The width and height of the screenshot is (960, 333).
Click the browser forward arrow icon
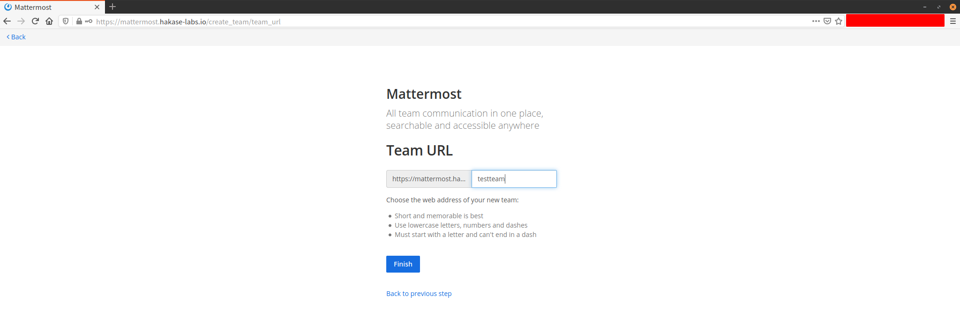pyautogui.click(x=21, y=21)
